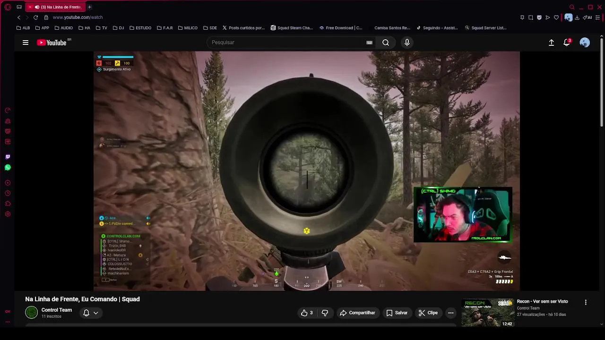This screenshot has width=605, height=340.
Task: Dislike this video
Action: (x=325, y=313)
